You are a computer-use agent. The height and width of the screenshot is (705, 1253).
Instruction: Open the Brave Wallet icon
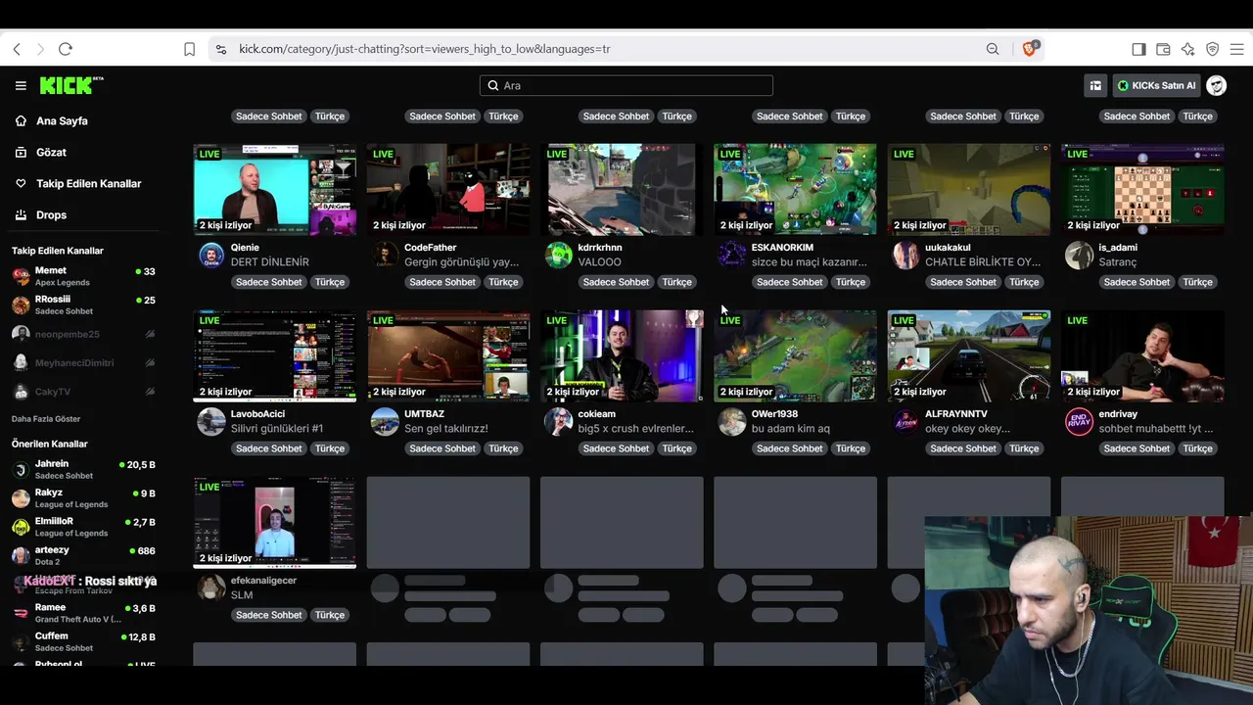coord(1163,49)
